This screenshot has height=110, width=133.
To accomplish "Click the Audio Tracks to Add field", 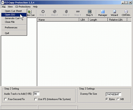I will coord(36,94).
